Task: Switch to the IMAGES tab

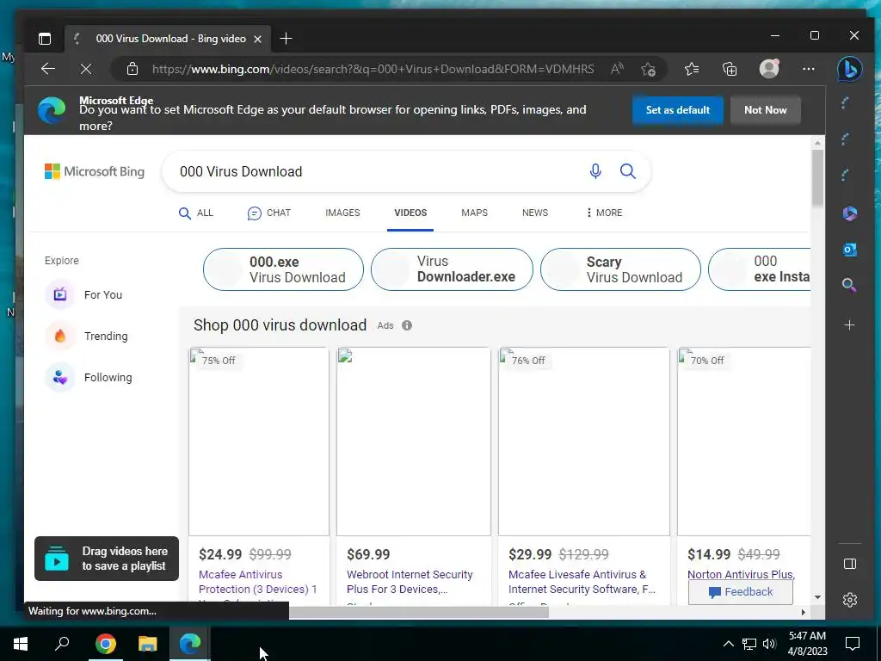Action: click(342, 213)
